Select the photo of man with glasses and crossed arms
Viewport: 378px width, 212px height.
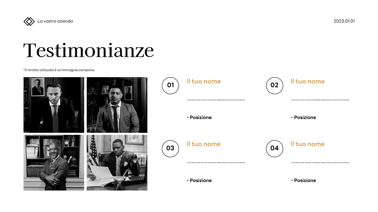tap(54, 163)
